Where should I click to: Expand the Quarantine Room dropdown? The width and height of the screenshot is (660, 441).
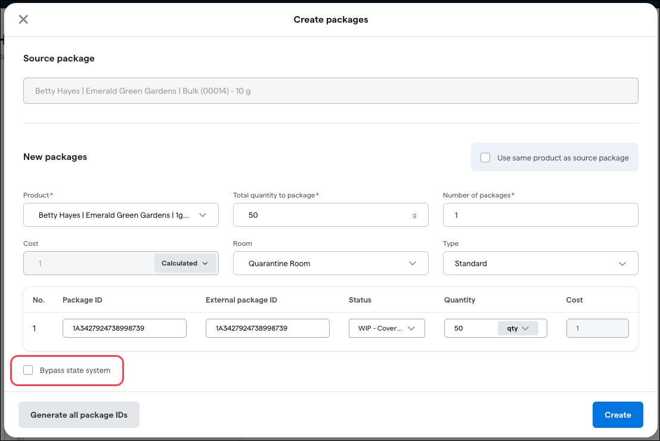coord(331,263)
